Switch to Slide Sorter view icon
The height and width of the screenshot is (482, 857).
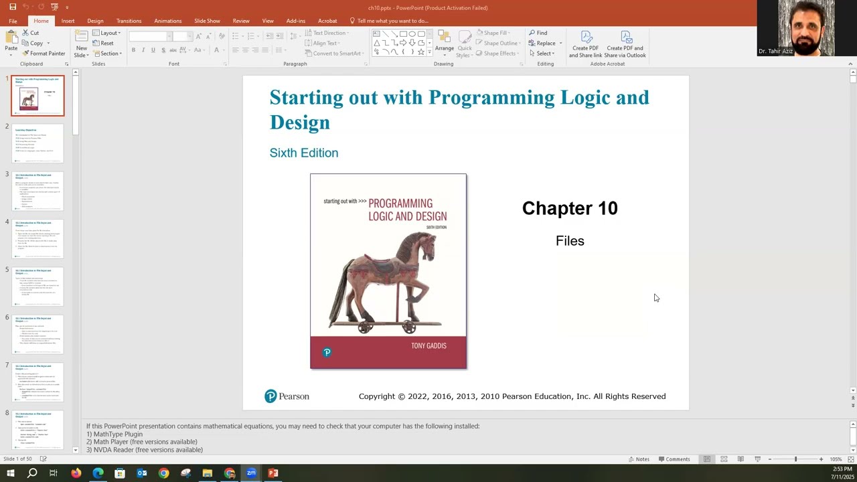[724, 459]
